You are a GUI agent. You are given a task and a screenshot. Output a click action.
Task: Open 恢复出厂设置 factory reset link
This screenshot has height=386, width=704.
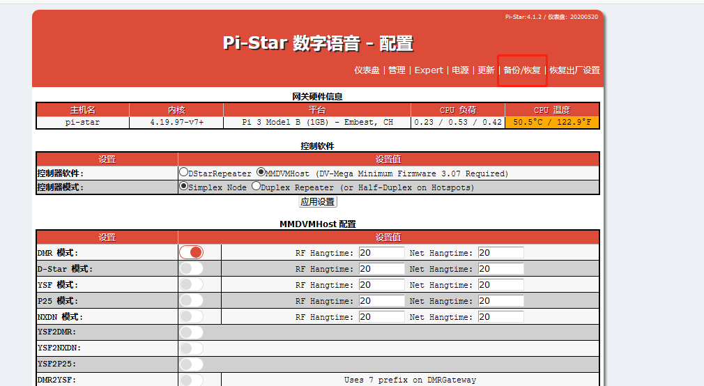point(574,70)
